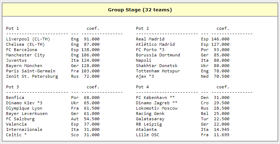Click Benfica in Pot 3
This screenshot has width=280, height=144.
[15, 98]
